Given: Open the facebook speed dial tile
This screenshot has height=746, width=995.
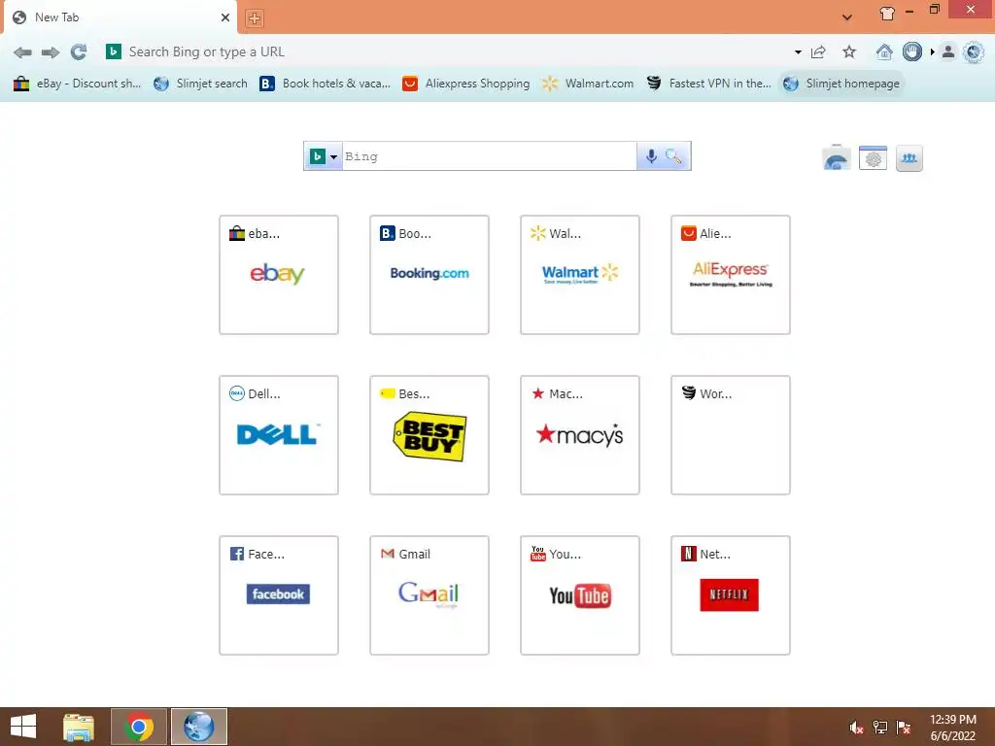Looking at the screenshot, I should (x=279, y=595).
